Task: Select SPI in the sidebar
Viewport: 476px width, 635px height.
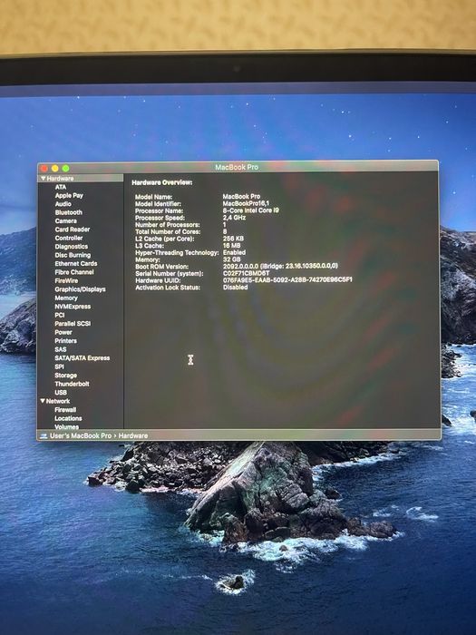Action: coord(59,366)
